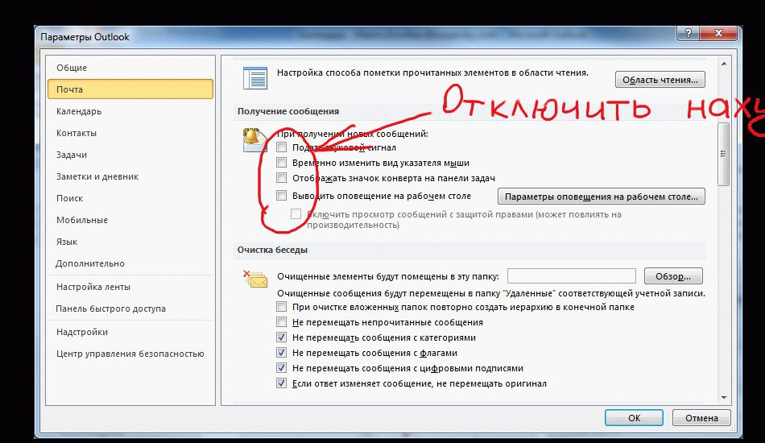Click the Отмена cancel button

(x=701, y=418)
